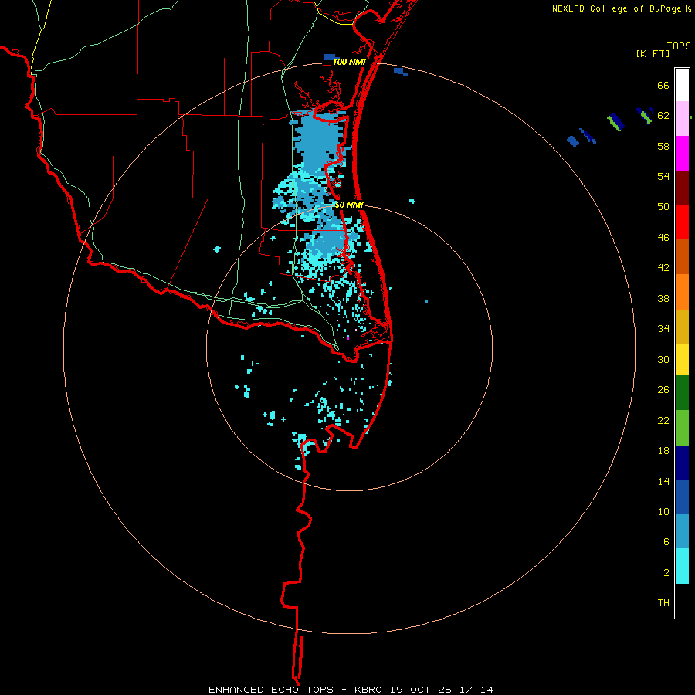The image size is (695, 695).
Task: Click the light pink legend swatch near 62
Action: (x=682, y=118)
